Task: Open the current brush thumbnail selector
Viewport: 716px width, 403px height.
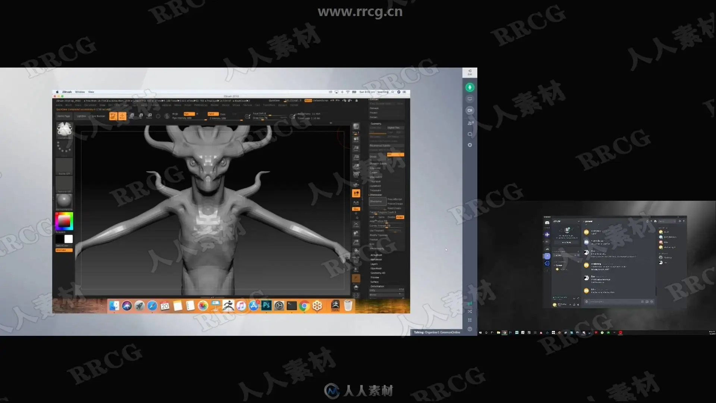Action: click(x=64, y=129)
